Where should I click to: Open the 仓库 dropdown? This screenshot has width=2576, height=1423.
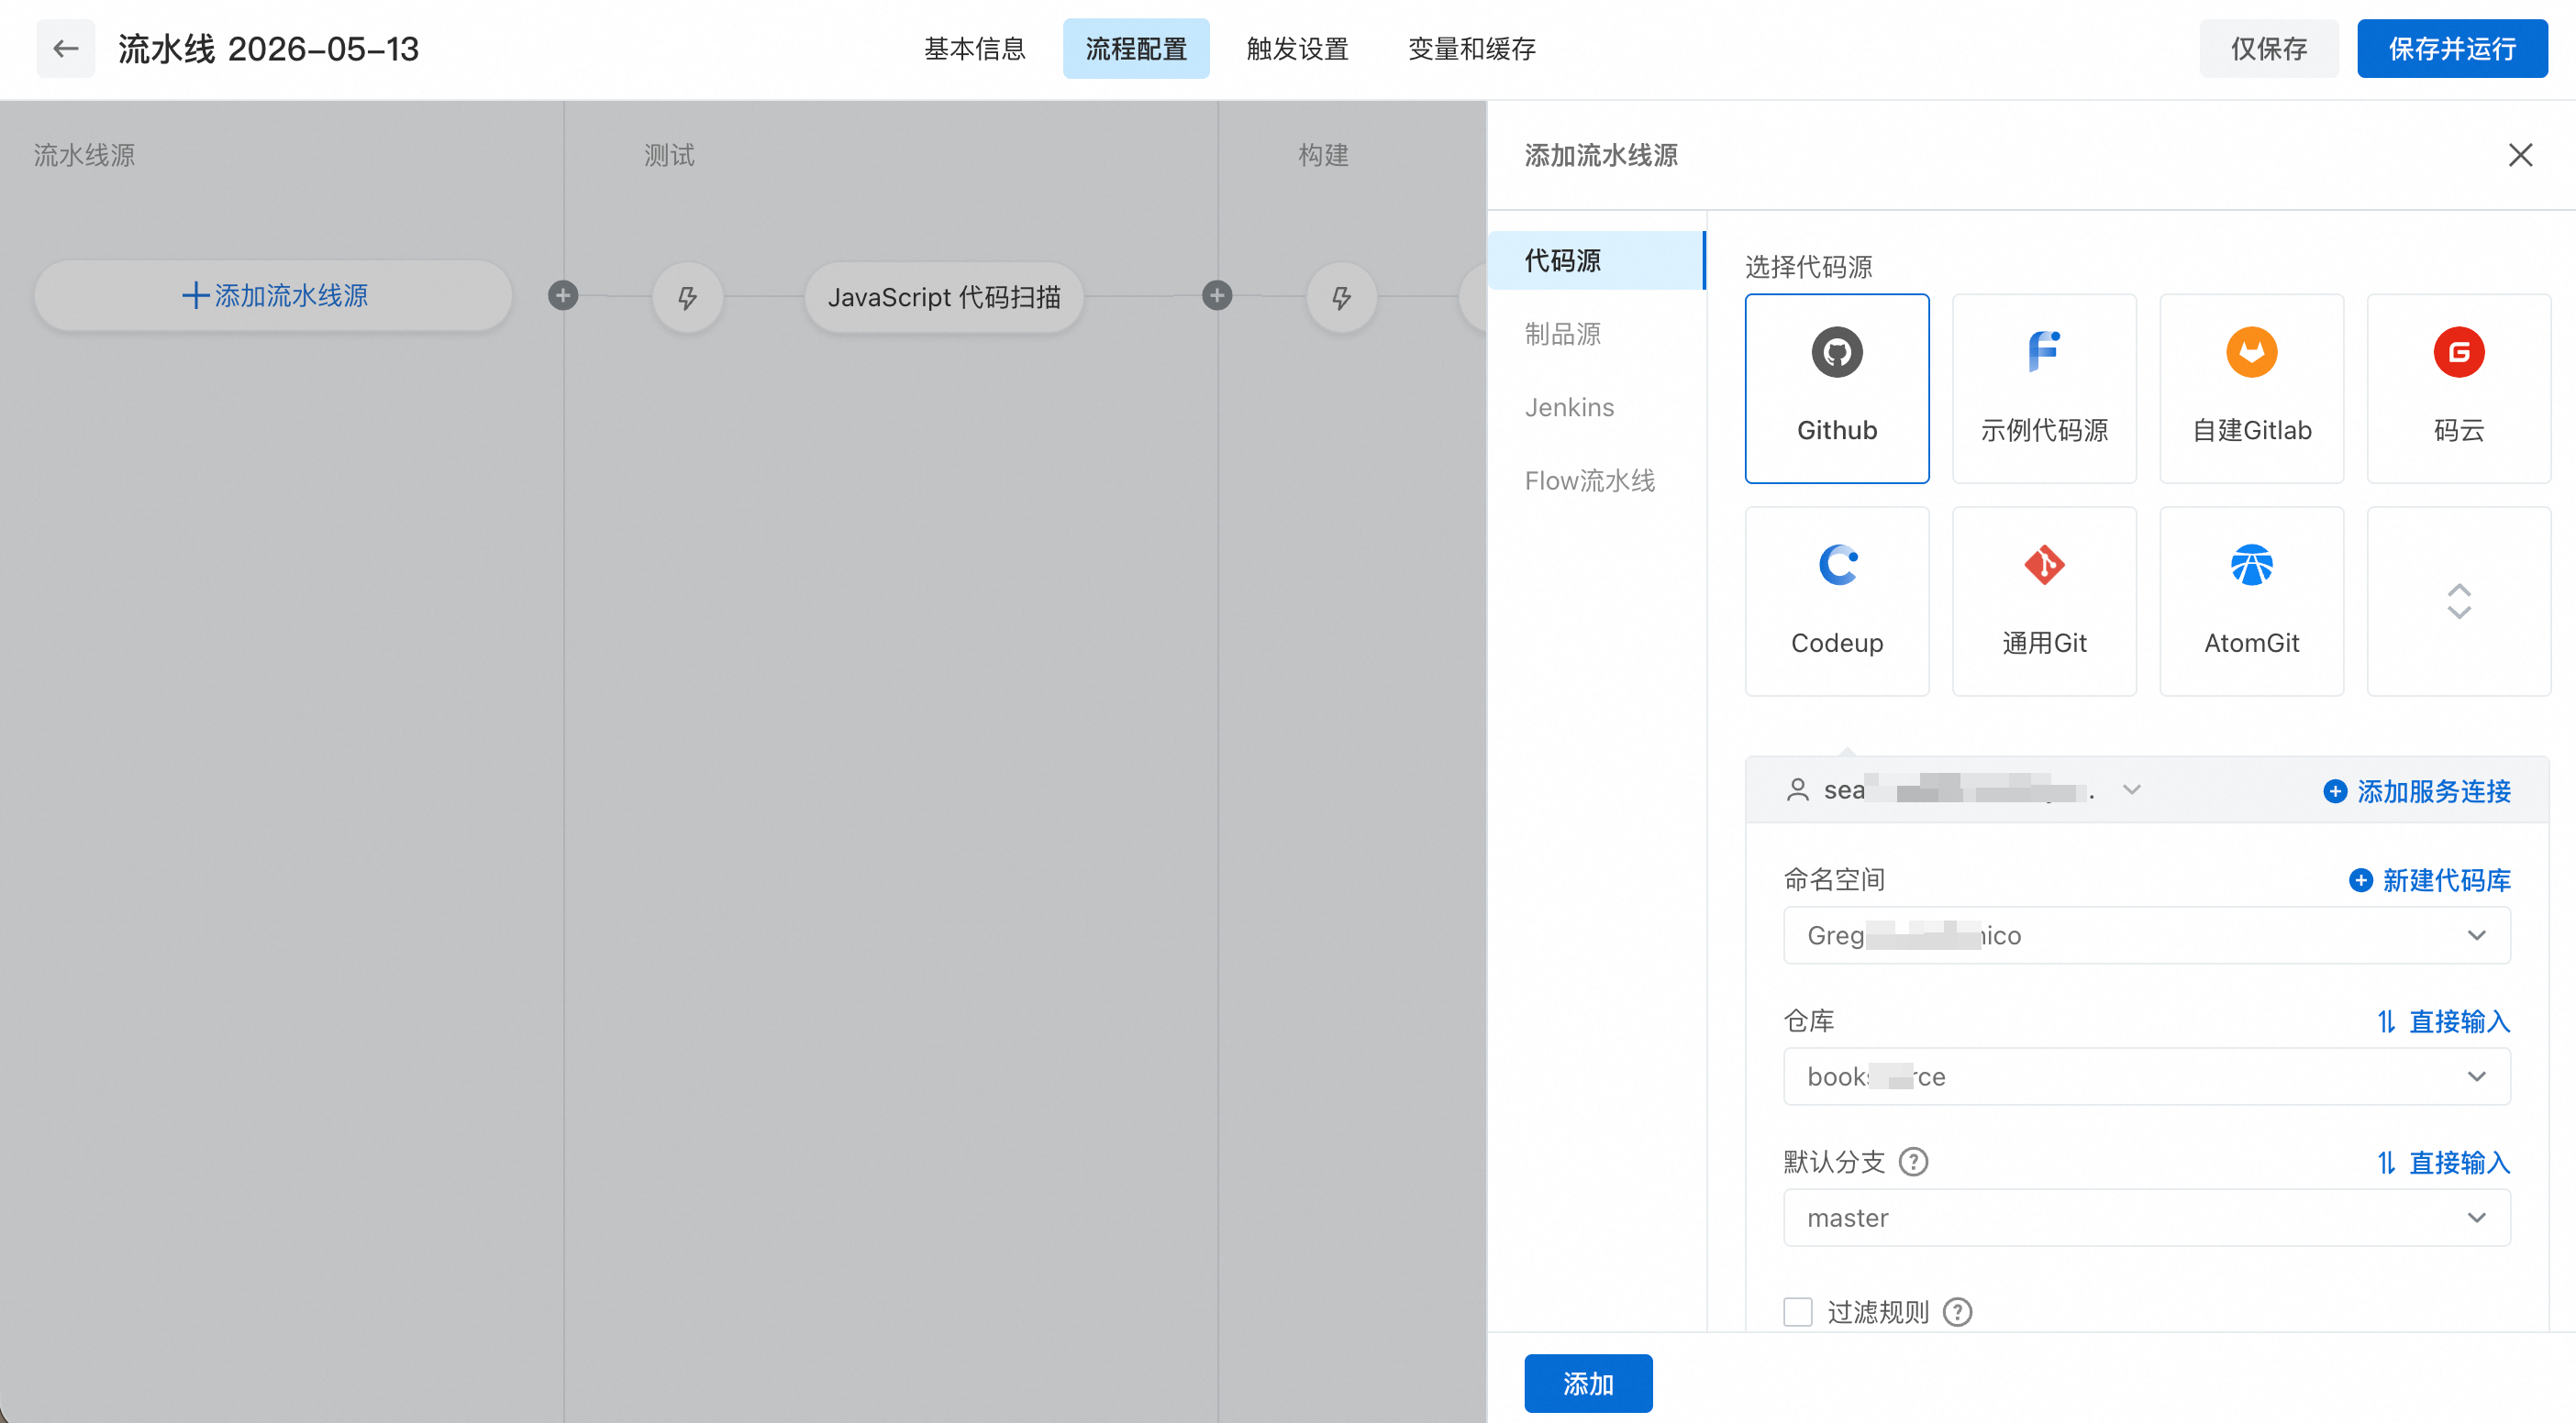[2147, 1076]
